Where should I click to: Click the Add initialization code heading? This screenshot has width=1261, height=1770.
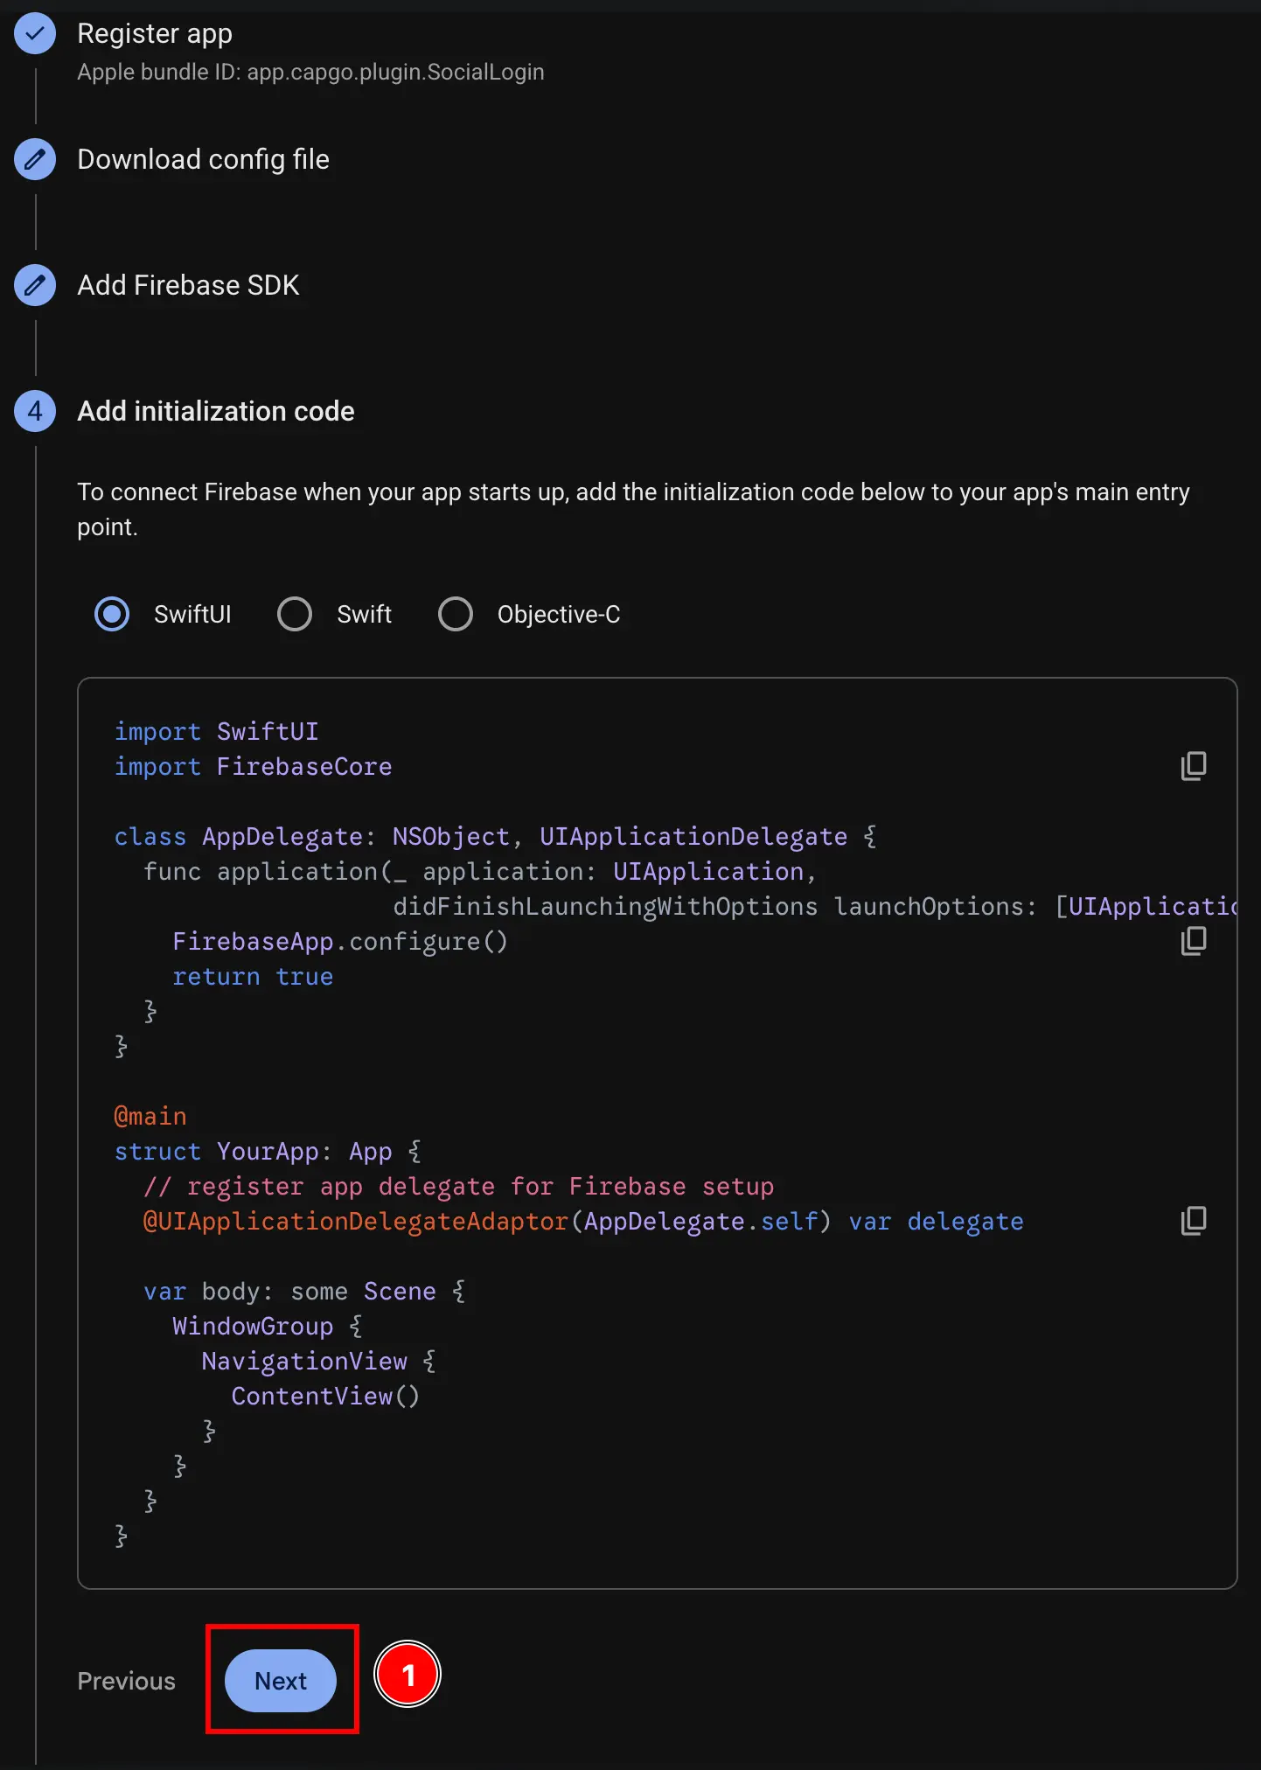pos(216,411)
